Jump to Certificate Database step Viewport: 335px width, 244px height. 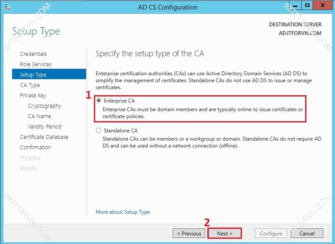click(x=44, y=137)
